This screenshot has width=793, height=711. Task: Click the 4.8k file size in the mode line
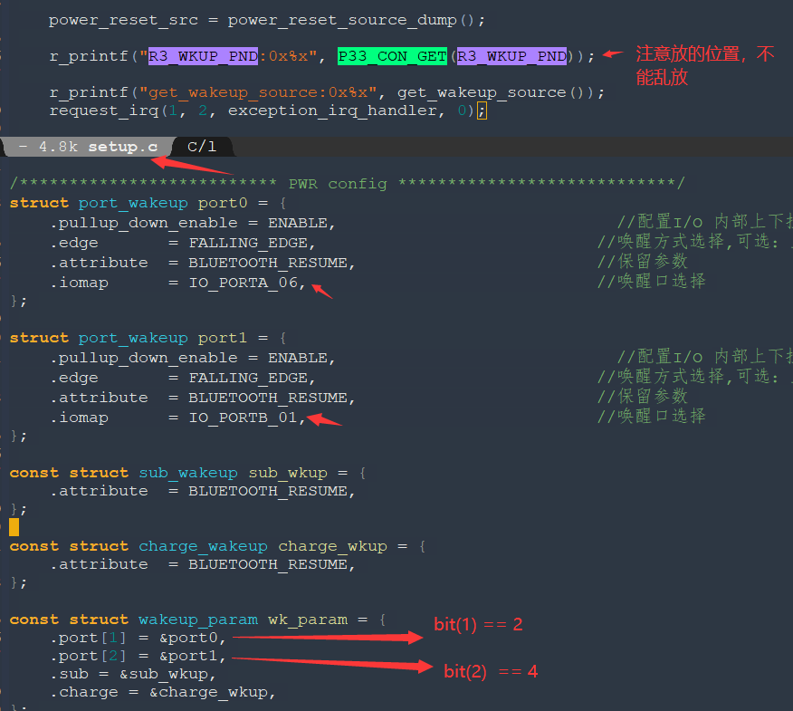58,147
